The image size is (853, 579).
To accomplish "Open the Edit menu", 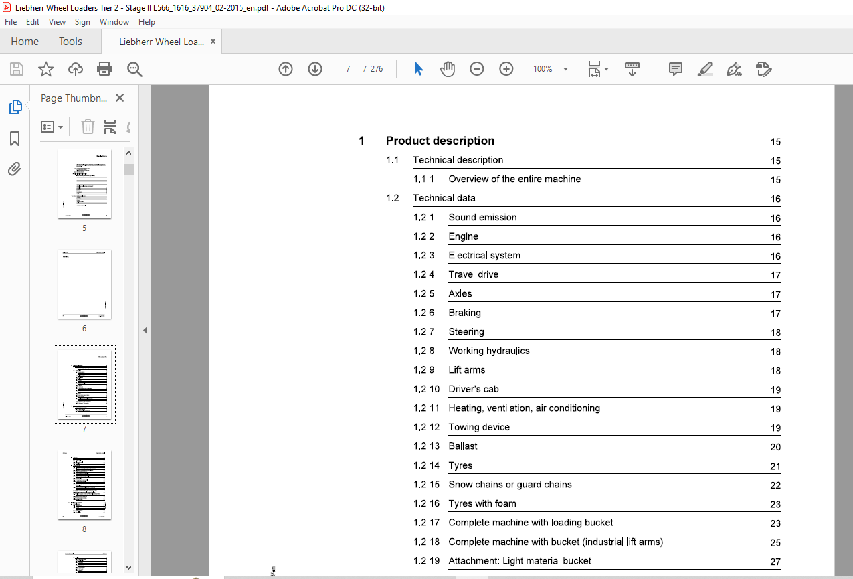I will pyautogui.click(x=33, y=22).
